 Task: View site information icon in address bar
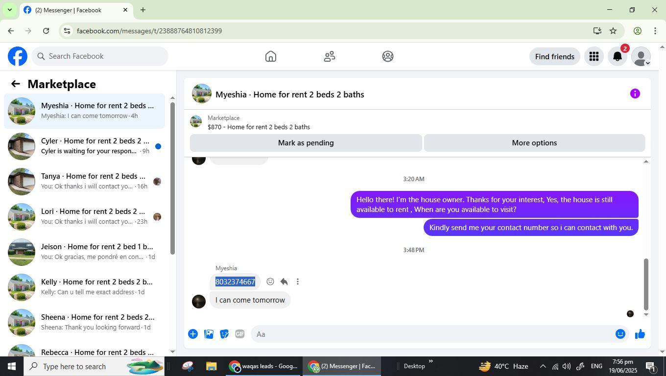67,31
